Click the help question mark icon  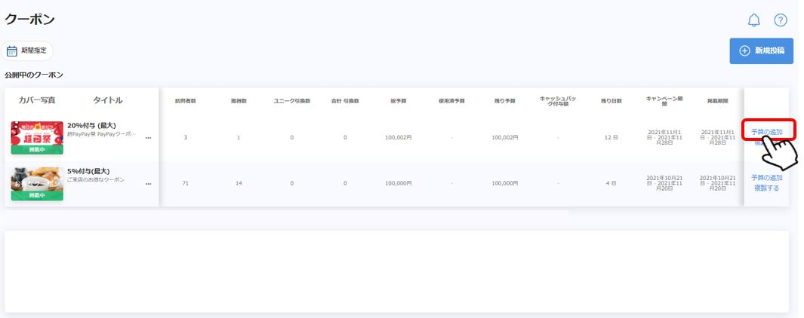pyautogui.click(x=781, y=20)
